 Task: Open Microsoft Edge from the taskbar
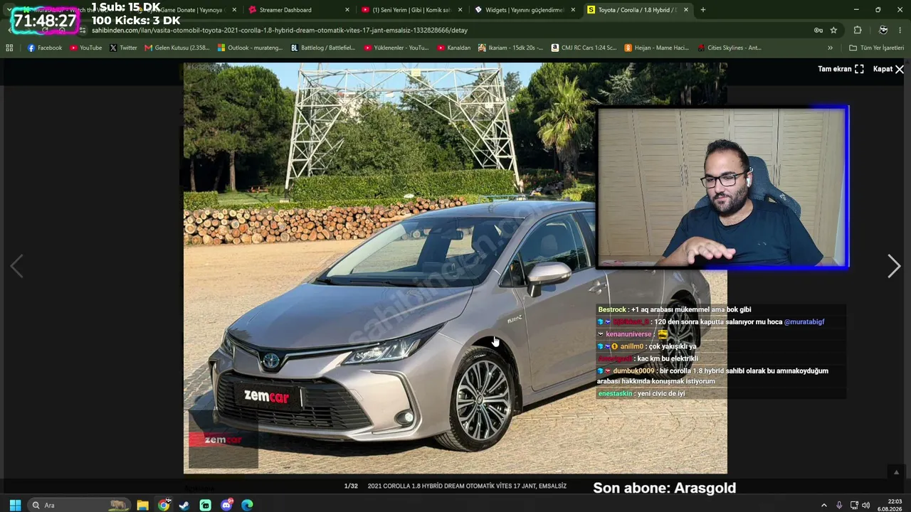pyautogui.click(x=247, y=505)
